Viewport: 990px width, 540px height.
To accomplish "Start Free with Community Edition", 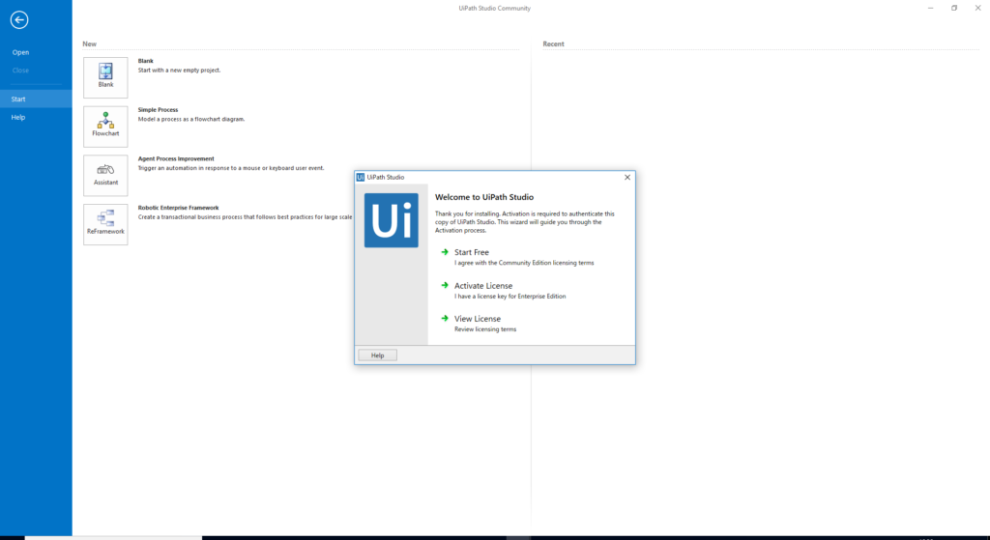I will [x=472, y=252].
